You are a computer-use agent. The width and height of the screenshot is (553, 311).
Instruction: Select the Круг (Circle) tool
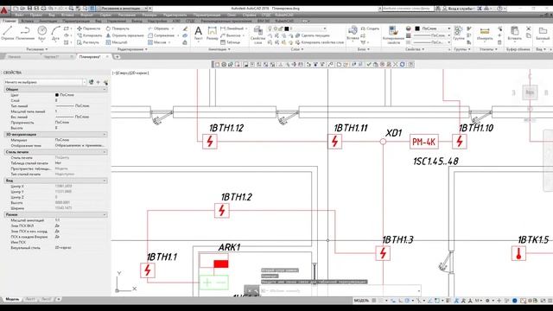(42, 33)
